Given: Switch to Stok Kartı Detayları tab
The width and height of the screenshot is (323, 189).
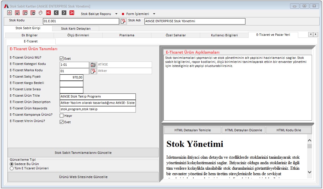Looking at the screenshot, I should coord(76,29).
